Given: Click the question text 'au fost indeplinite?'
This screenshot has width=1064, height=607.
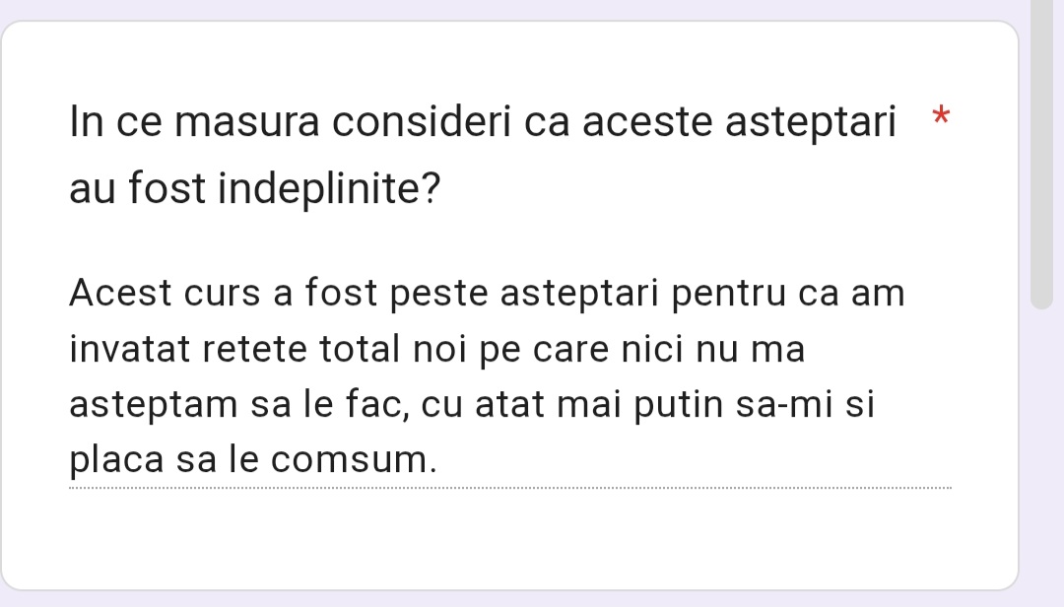Looking at the screenshot, I should (254, 187).
